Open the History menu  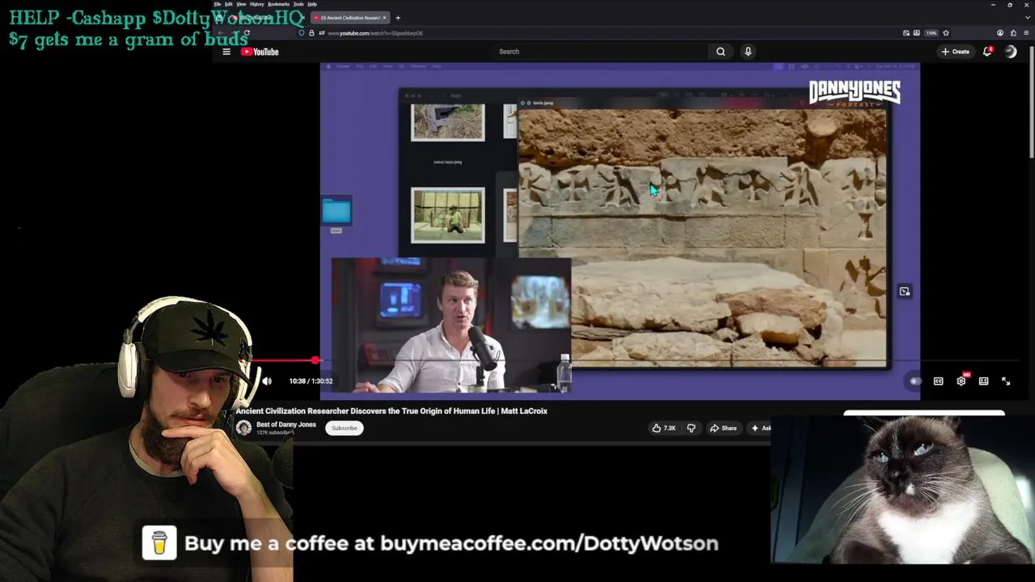point(257,4)
